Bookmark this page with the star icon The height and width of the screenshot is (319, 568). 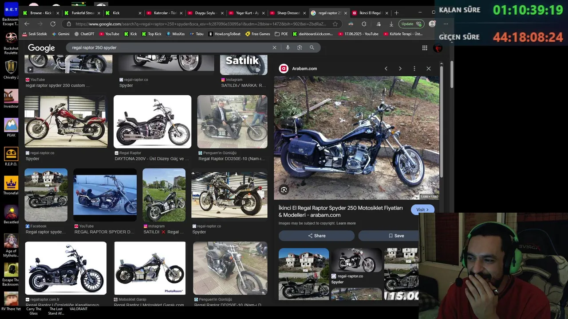pyautogui.click(x=335, y=24)
